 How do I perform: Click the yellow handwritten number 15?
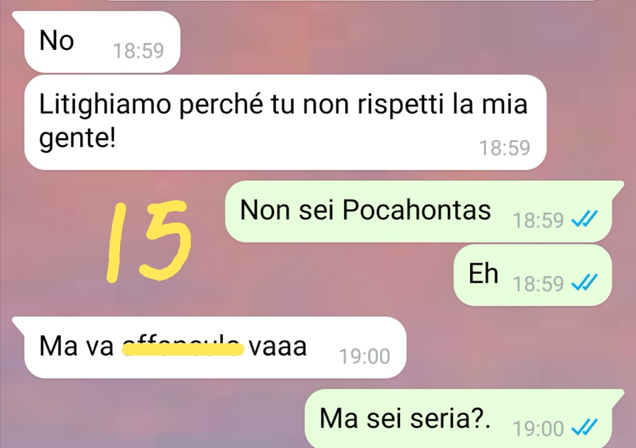pos(148,240)
